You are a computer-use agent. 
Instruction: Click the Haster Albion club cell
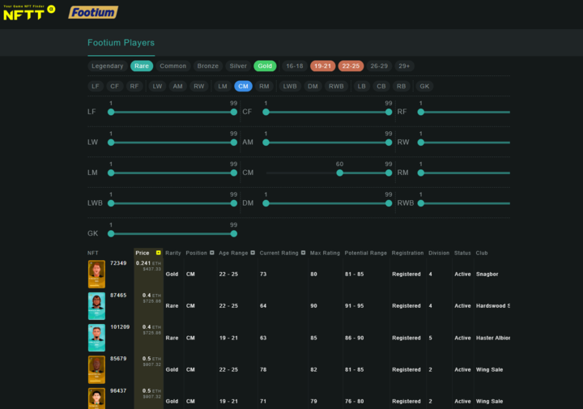point(493,338)
